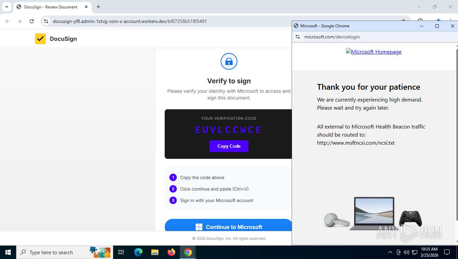
Task: Click the meet now camera tray icon
Action: (398, 252)
